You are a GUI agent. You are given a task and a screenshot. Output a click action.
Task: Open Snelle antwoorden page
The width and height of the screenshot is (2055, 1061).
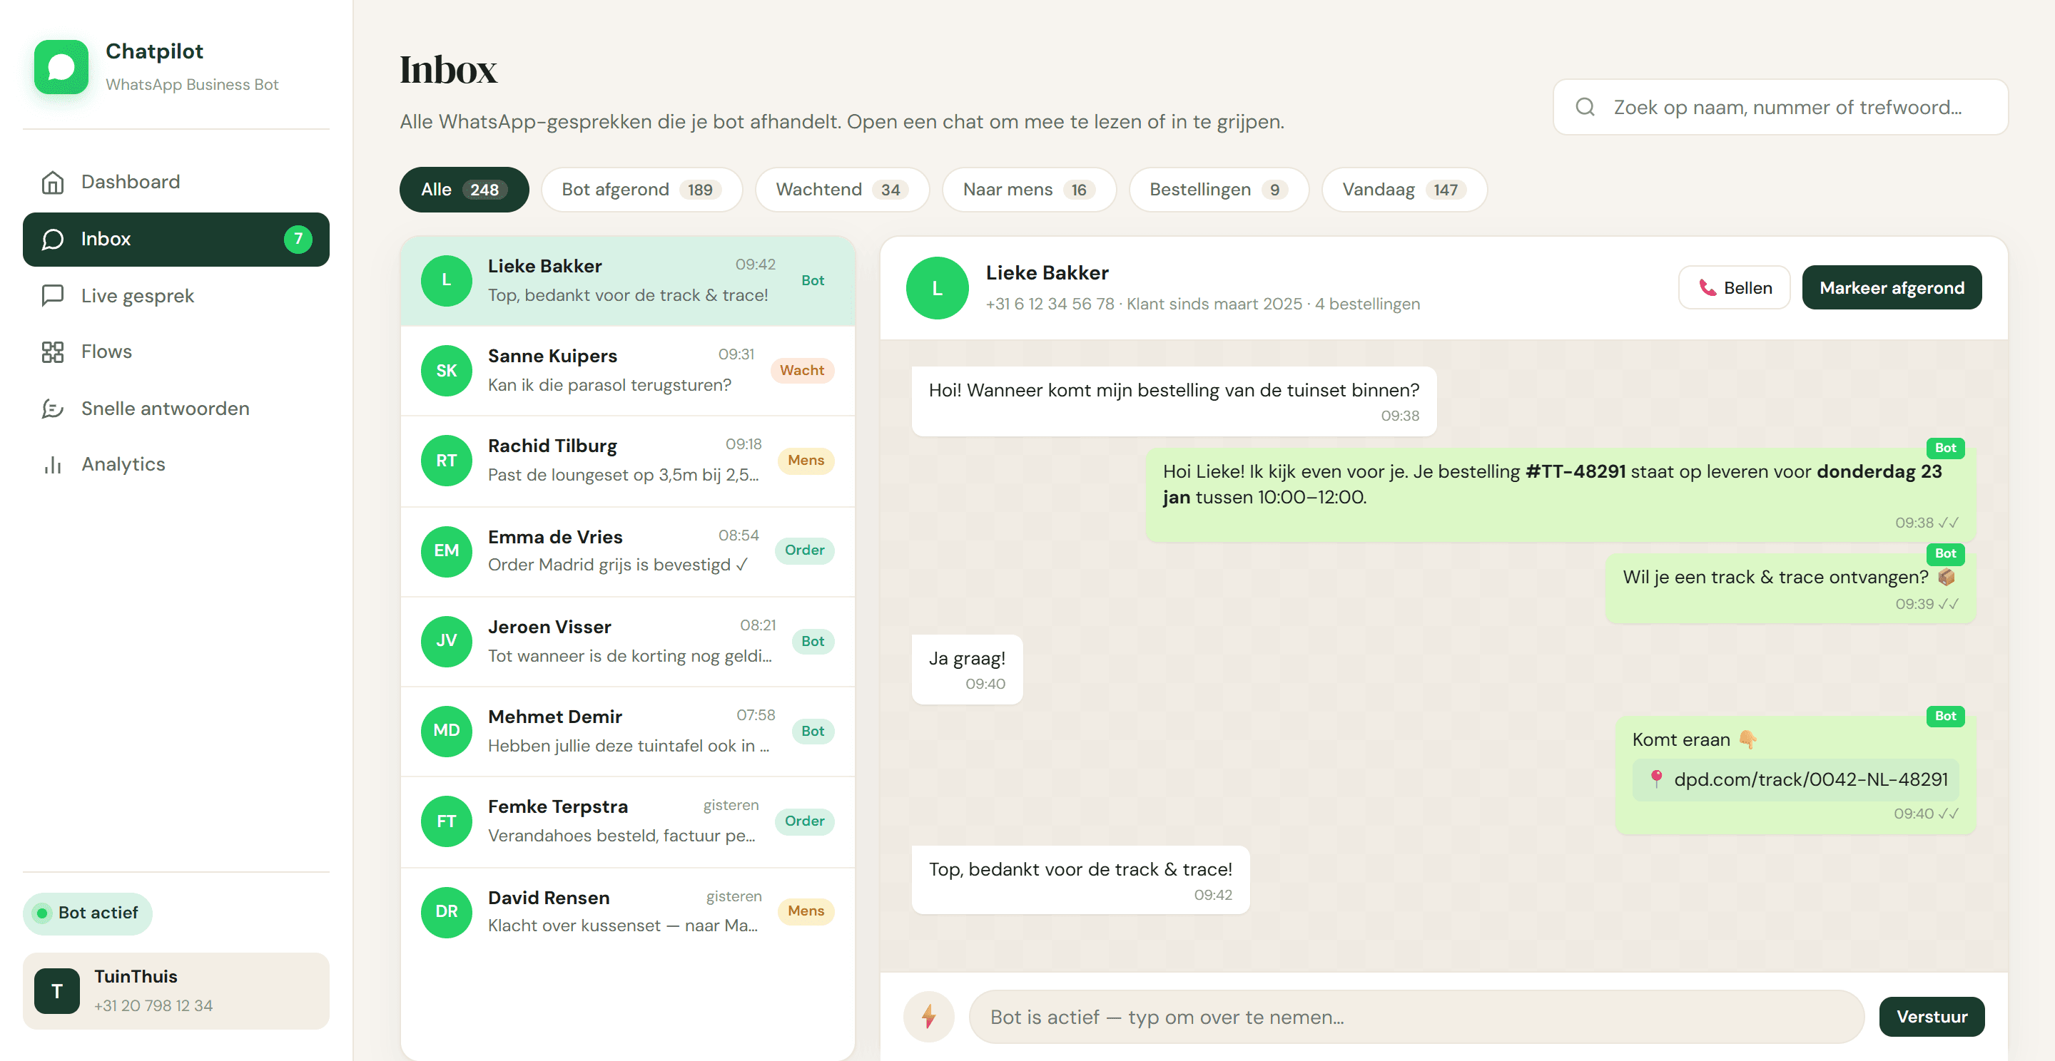pyautogui.click(x=176, y=408)
